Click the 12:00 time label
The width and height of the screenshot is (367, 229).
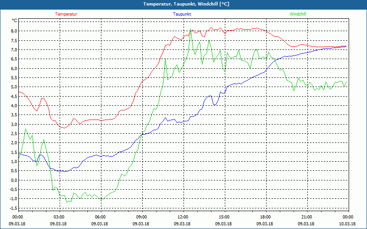182,217
